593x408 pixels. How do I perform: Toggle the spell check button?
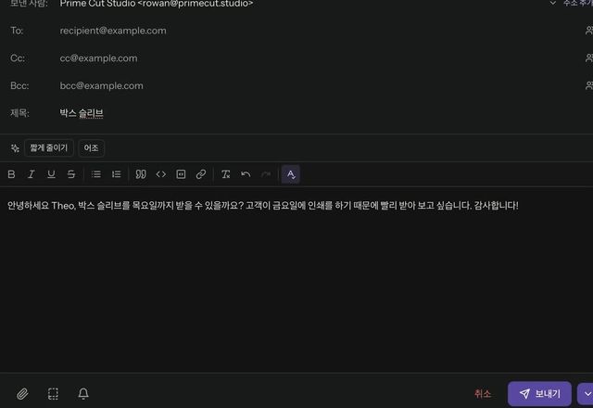click(x=290, y=174)
